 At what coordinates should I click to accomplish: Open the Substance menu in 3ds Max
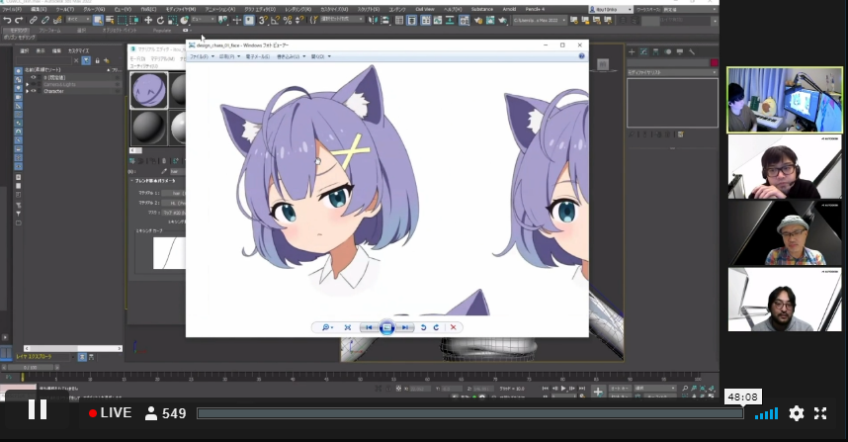click(x=482, y=9)
